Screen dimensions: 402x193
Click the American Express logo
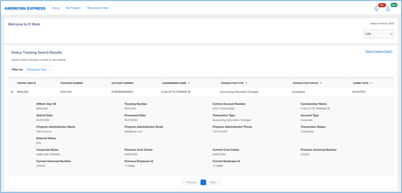pyautogui.click(x=25, y=8)
